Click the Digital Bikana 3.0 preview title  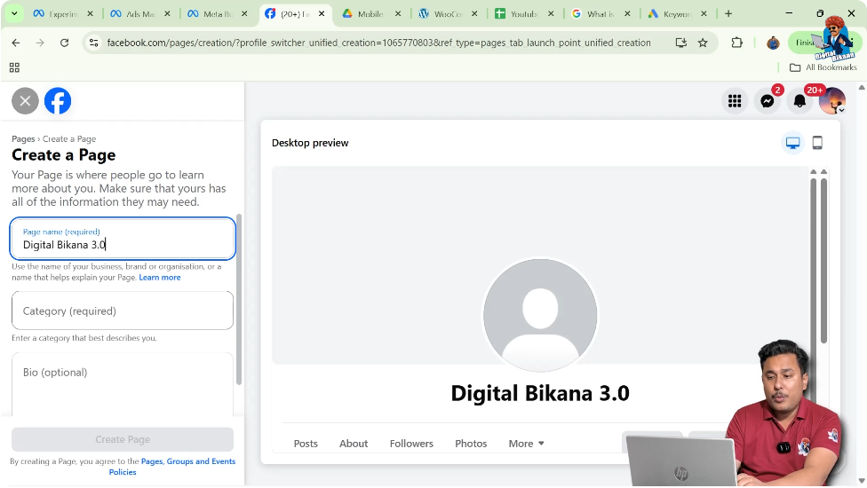pos(540,393)
